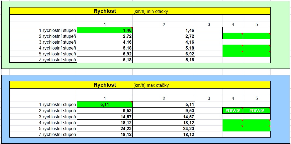Image resolution: width=291 pixels, height=144 pixels.
Task: Click 9,53 under column 2, max otáčky table
Action: [164, 111]
